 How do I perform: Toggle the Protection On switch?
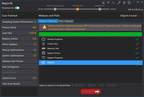pyautogui.click(x=17, y=8)
